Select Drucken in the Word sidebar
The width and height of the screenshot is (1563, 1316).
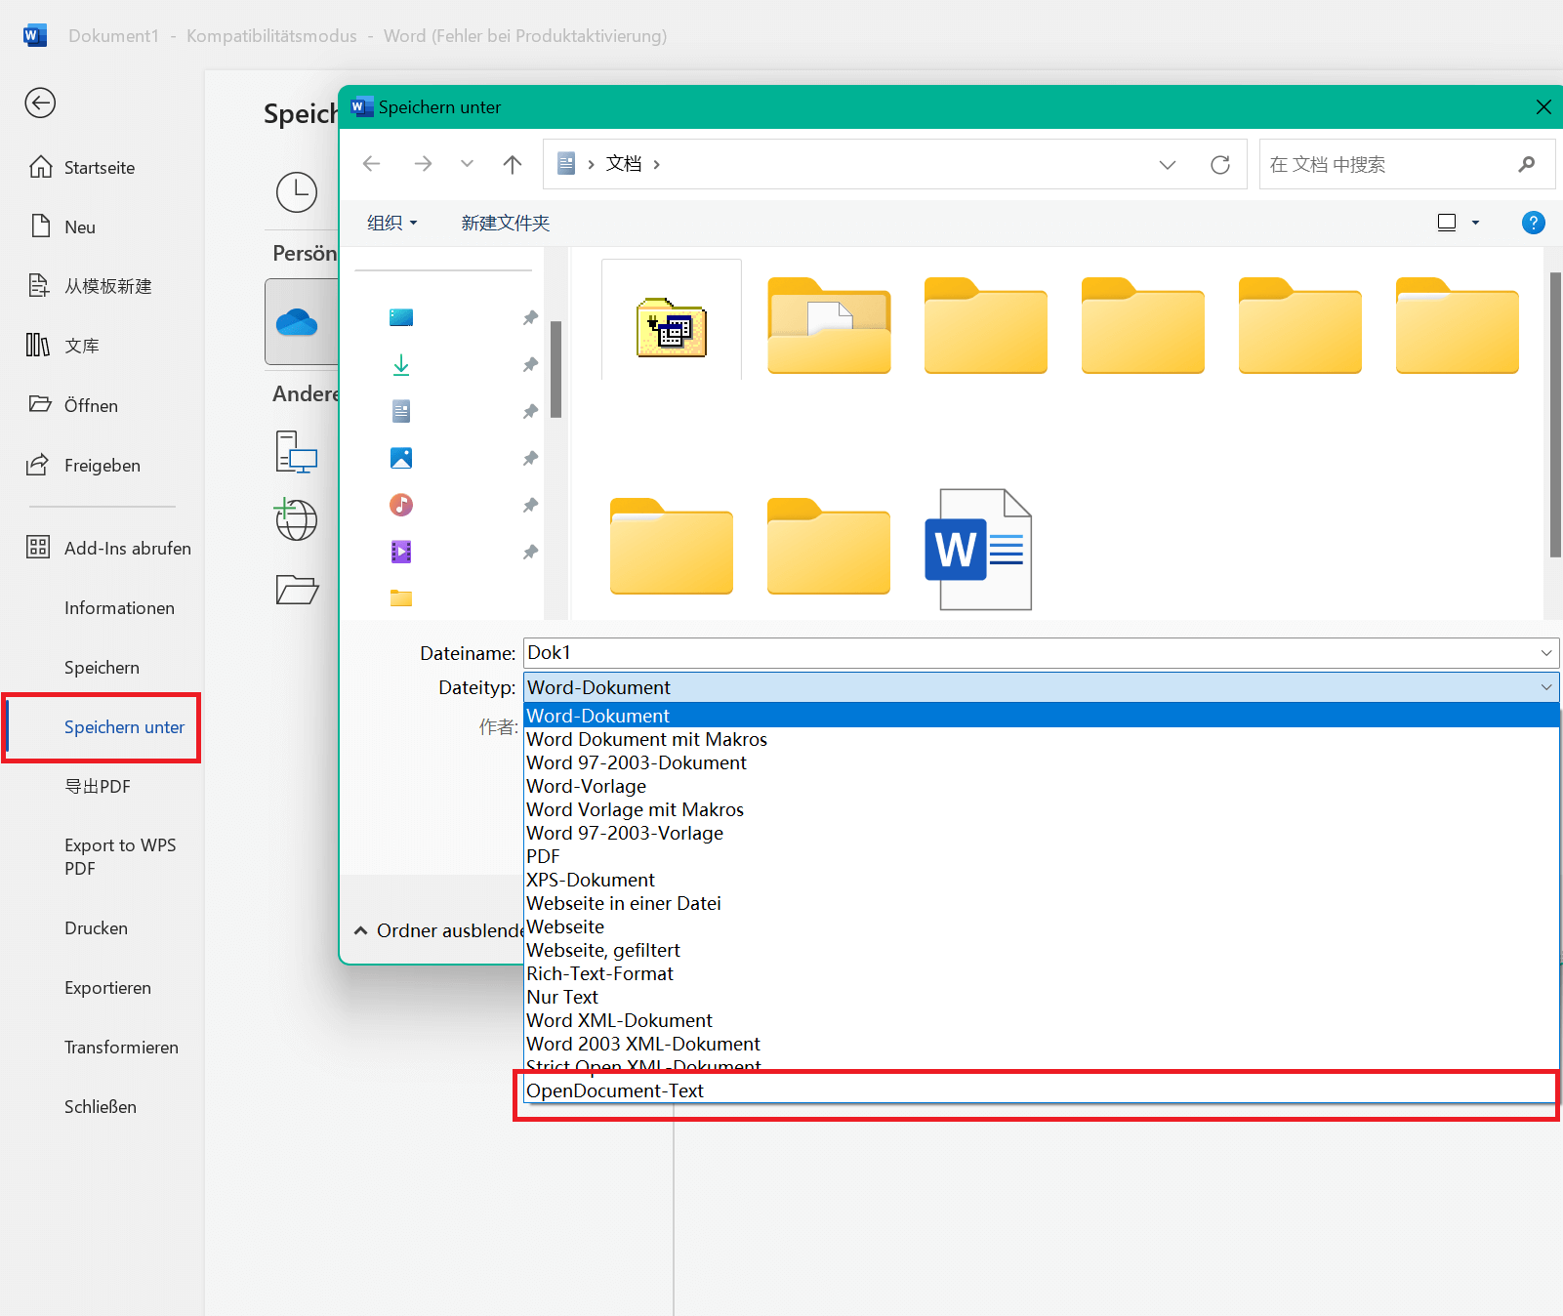[x=95, y=927]
